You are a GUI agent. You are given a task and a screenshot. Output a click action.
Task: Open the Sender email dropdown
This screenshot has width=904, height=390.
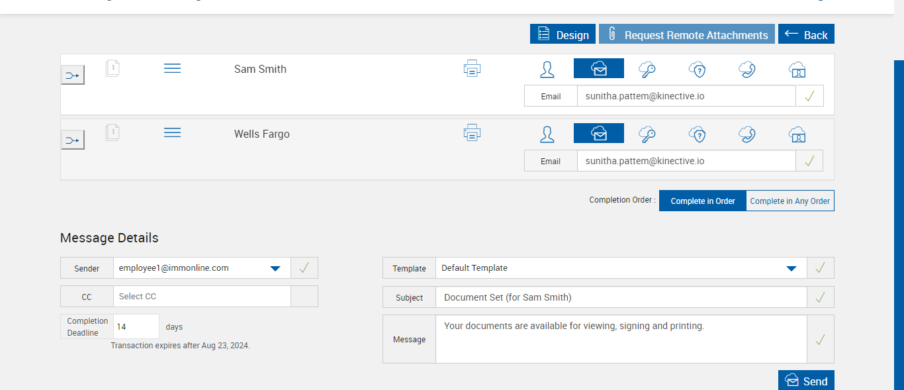pos(275,268)
